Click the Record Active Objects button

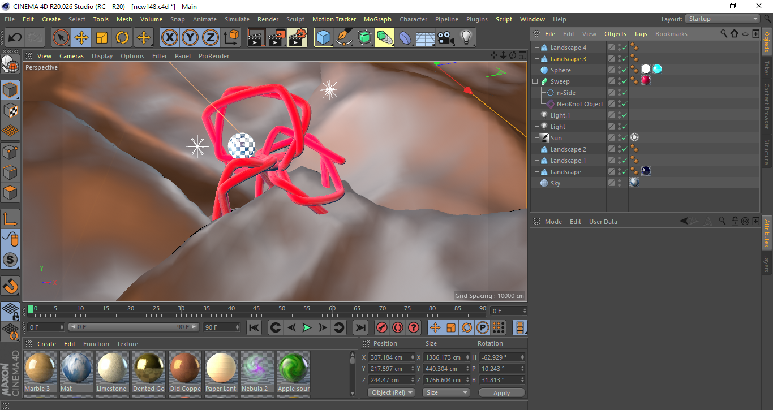click(x=382, y=327)
